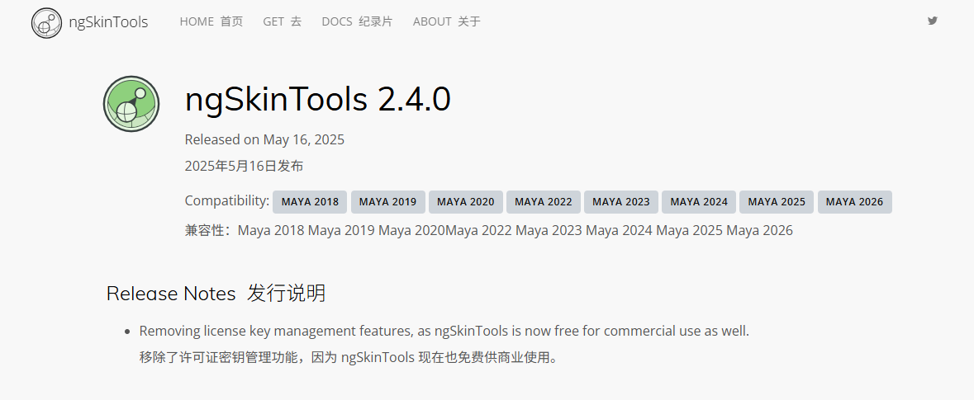Select the MAYA 2025 badge
Screen dimensions: 974x400
coord(777,202)
